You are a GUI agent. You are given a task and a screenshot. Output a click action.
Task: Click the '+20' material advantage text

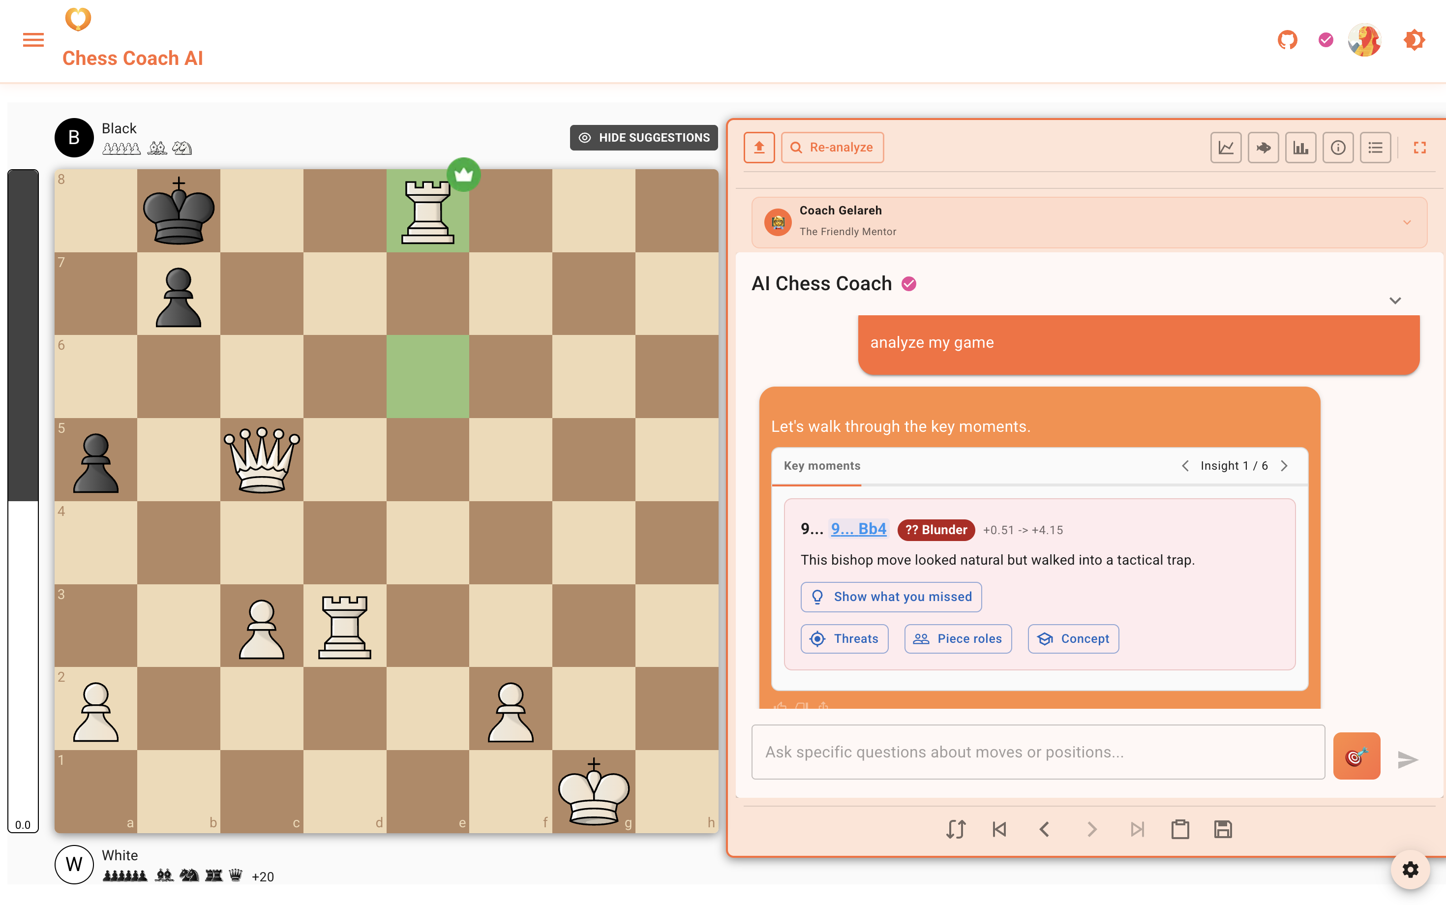(263, 877)
